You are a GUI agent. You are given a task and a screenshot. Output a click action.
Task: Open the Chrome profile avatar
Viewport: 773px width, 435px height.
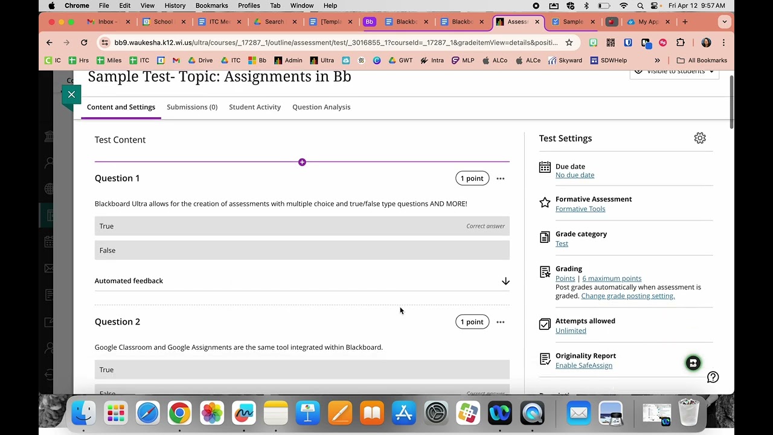pos(706,42)
